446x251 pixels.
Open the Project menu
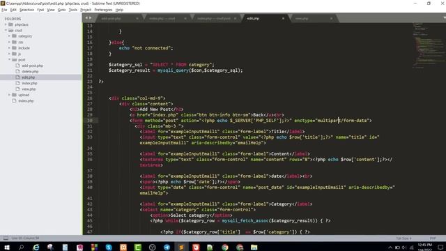point(86,10)
